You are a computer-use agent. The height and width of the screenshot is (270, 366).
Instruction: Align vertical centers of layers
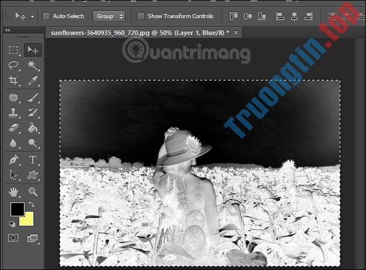tap(248, 16)
